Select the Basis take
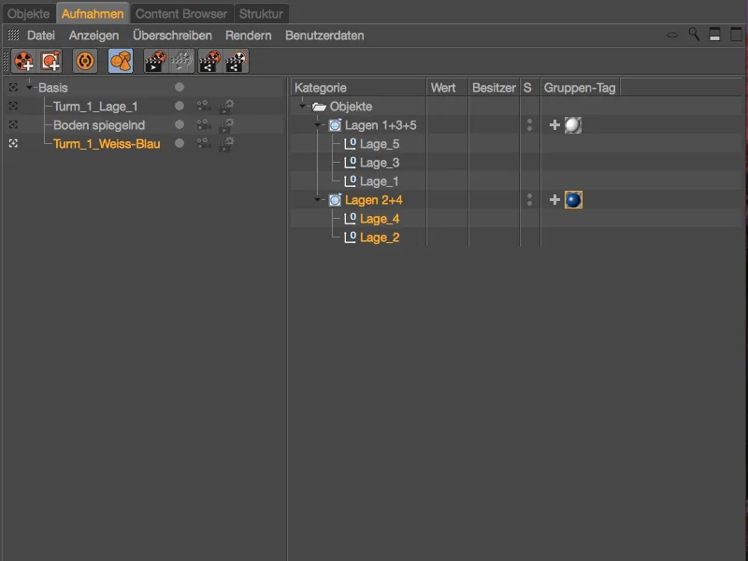 pyautogui.click(x=53, y=88)
